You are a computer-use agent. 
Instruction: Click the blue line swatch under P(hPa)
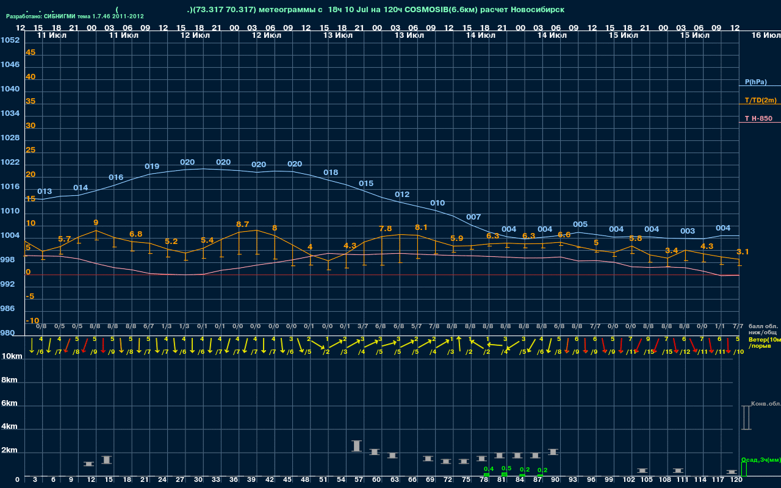(760, 86)
